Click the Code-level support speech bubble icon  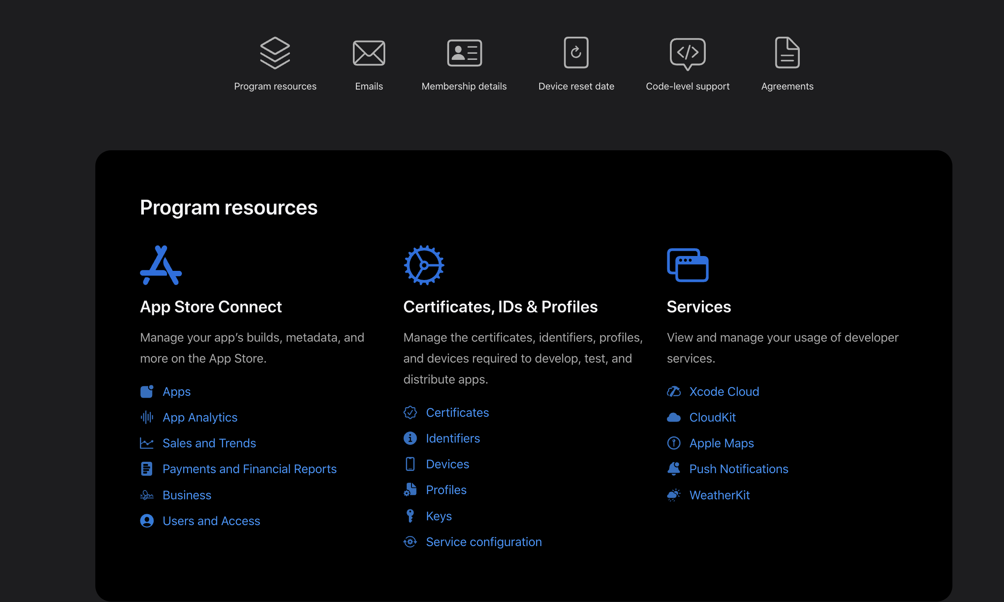click(x=687, y=54)
